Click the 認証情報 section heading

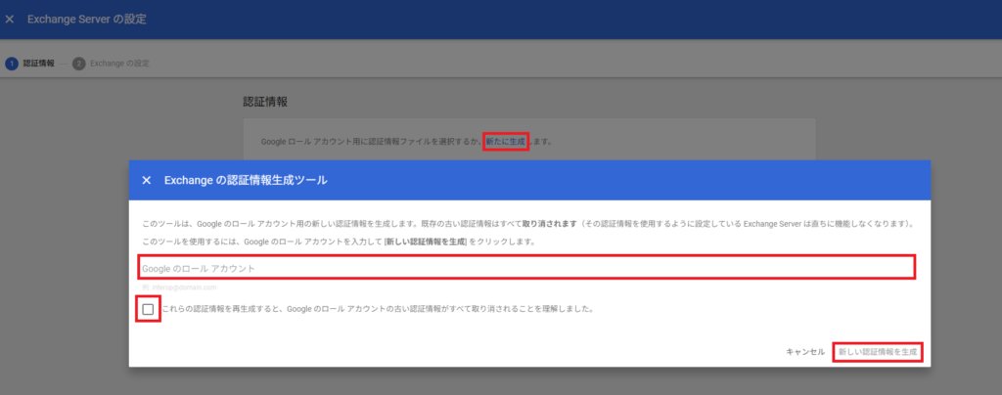(x=265, y=102)
